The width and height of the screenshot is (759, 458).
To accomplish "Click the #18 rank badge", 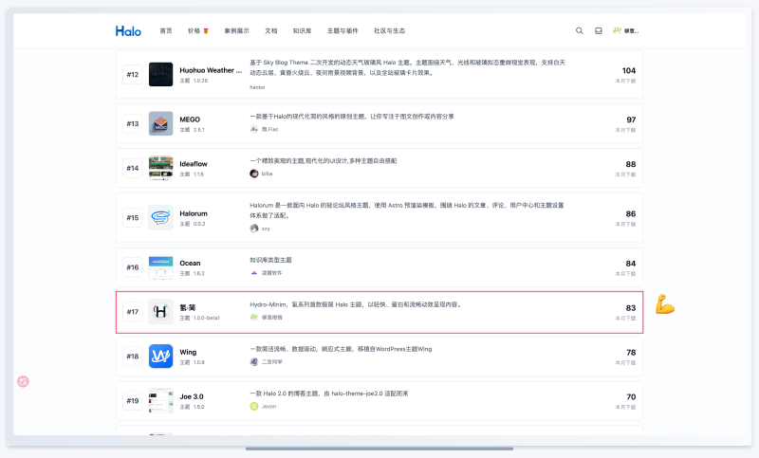I will point(133,357).
